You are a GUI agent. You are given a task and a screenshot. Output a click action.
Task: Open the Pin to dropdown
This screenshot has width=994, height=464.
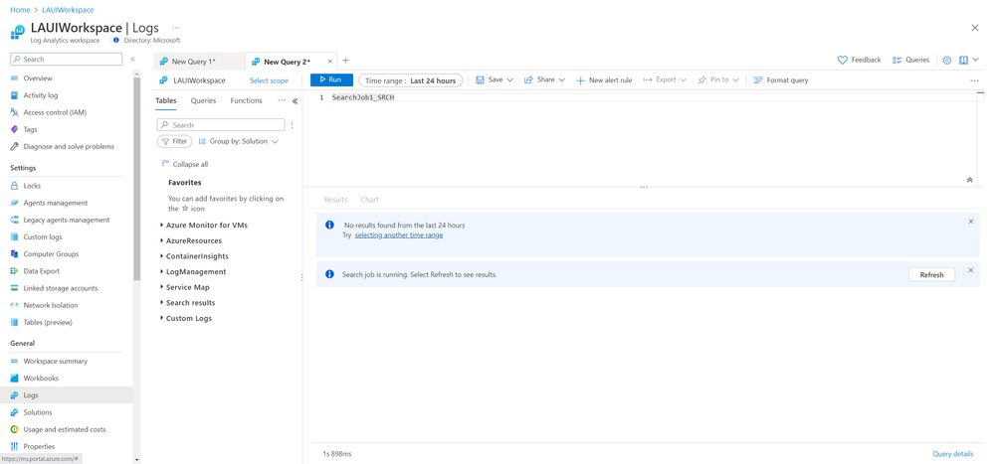point(718,80)
